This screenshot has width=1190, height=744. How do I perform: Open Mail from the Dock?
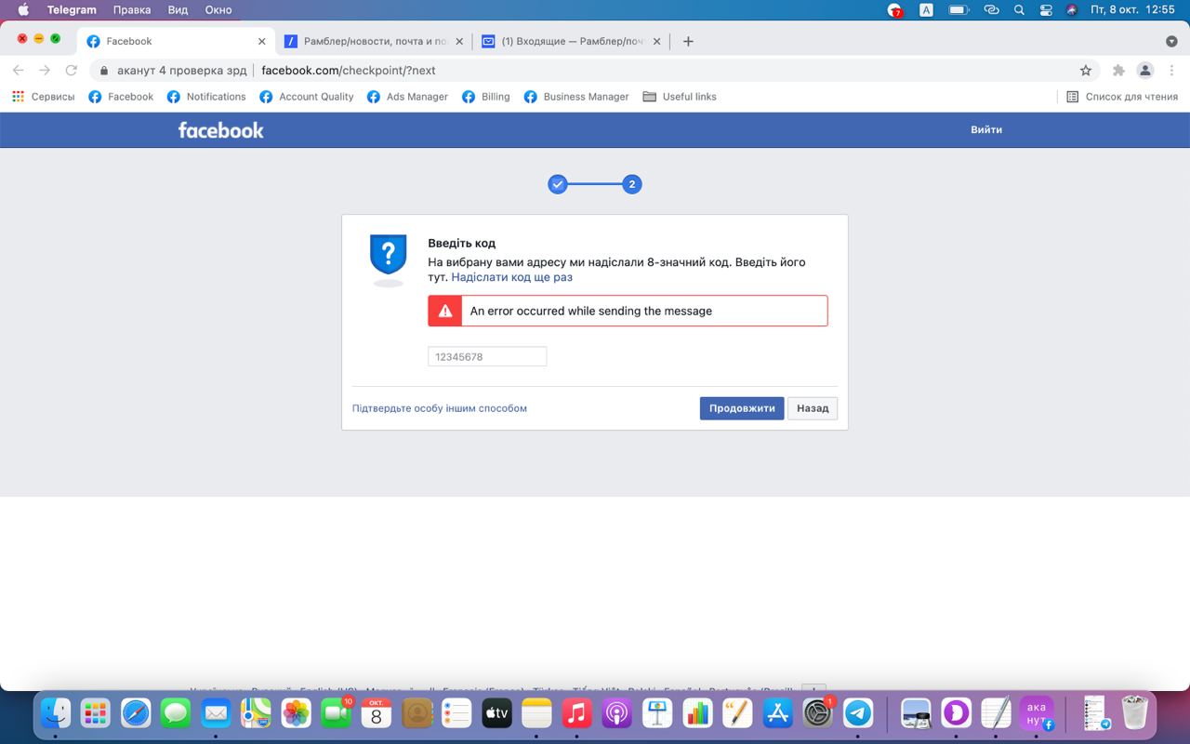tap(216, 713)
